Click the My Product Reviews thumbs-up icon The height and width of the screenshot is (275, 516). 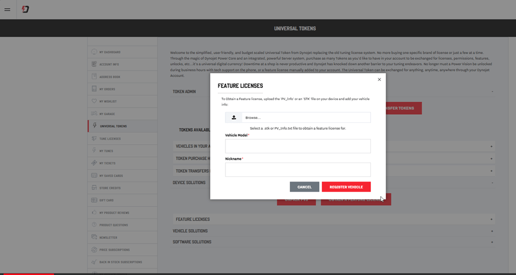[x=94, y=212]
